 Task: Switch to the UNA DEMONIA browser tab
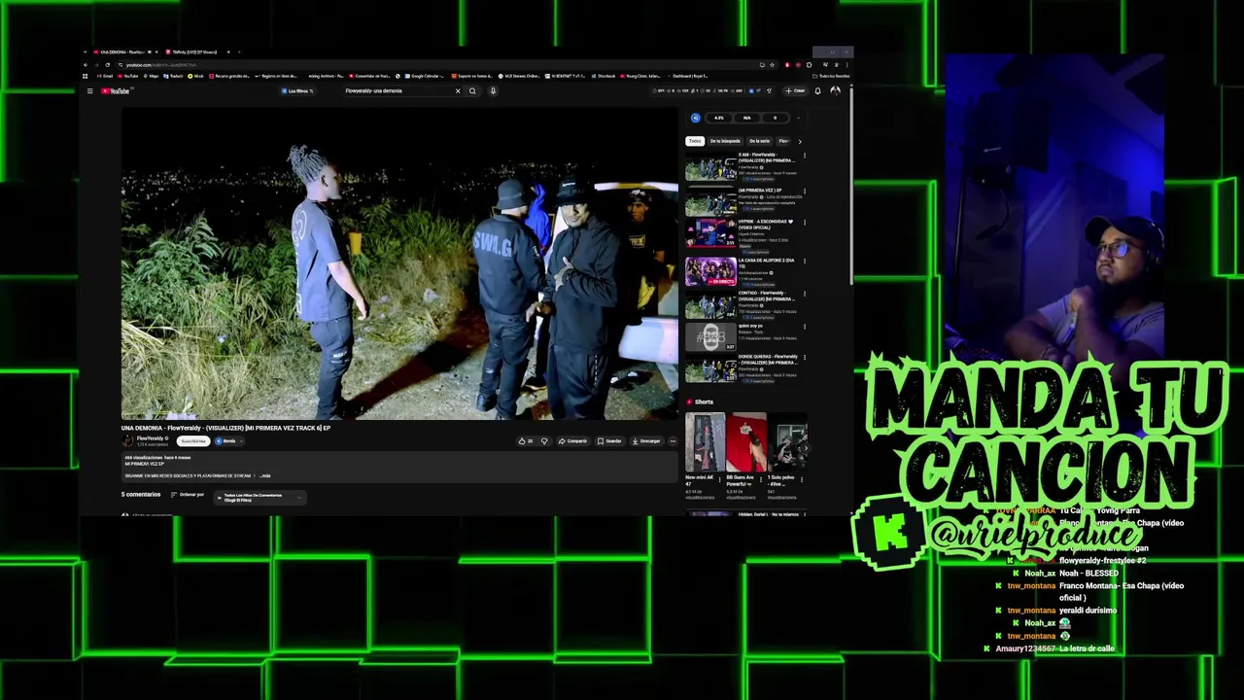tap(123, 52)
